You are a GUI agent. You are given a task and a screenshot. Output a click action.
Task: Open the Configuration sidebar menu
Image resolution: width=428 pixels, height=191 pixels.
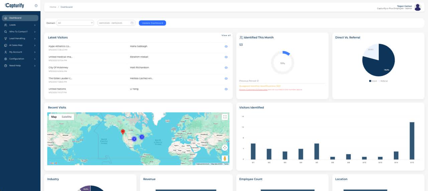pos(20,59)
